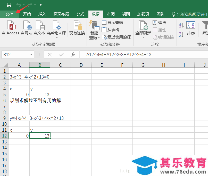The width and height of the screenshot is (208, 176).
Task: Open the Customize Quick Access Toolbar dropdown
Action: tap(41, 5)
